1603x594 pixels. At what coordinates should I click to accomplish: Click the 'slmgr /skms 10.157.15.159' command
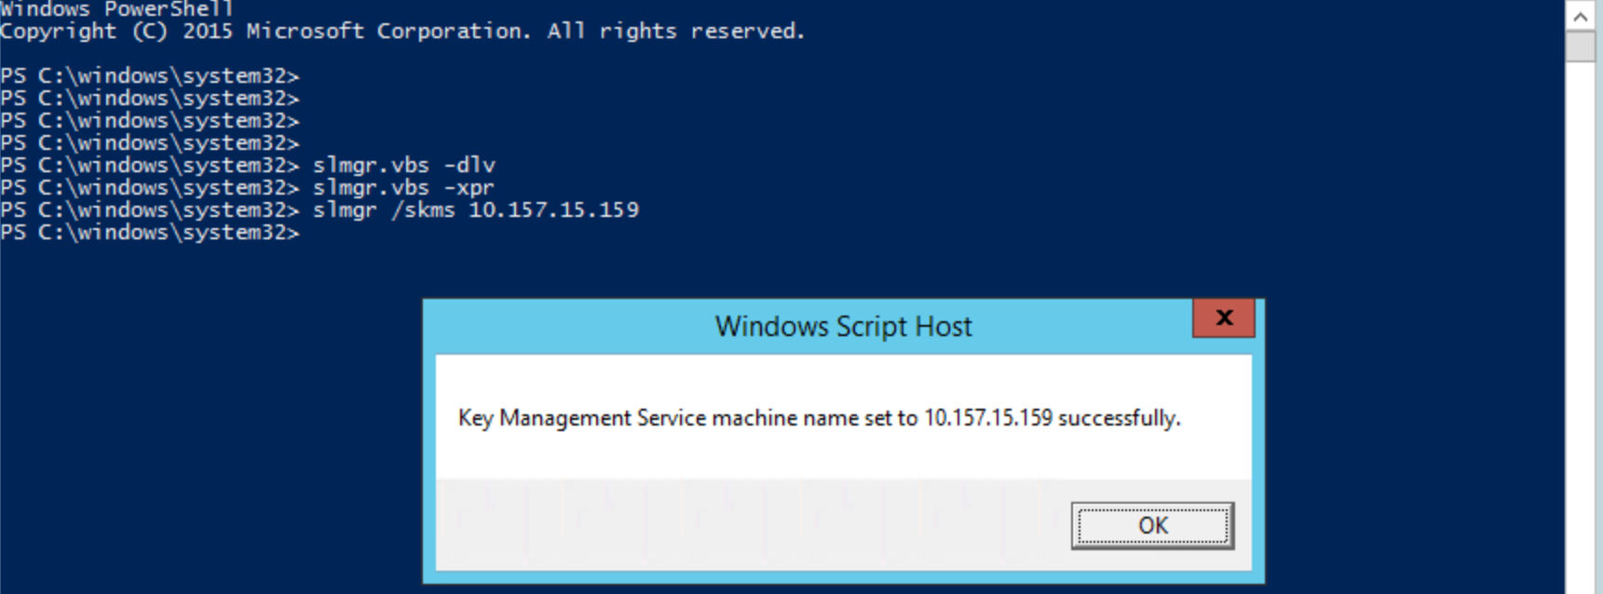476,210
